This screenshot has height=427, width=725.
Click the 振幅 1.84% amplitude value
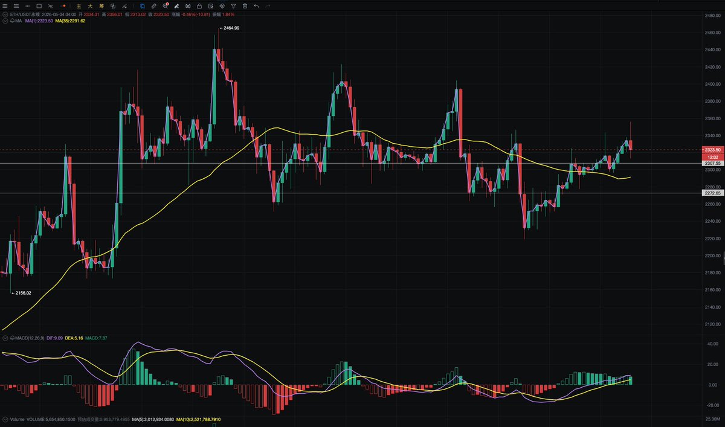pyautogui.click(x=223, y=14)
